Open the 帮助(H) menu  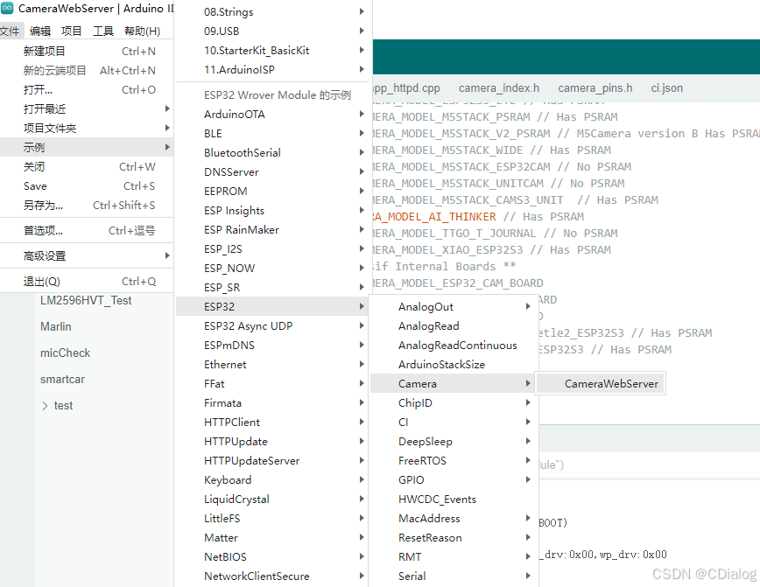(x=142, y=31)
